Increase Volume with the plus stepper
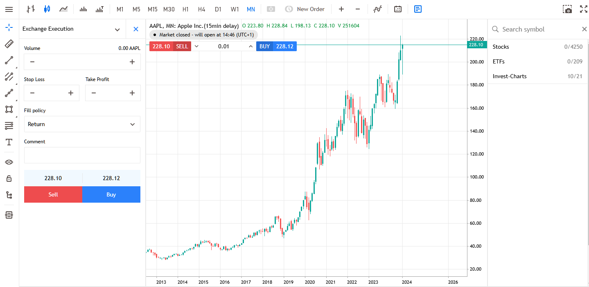Viewport: 589px width, 287px height. [132, 61]
